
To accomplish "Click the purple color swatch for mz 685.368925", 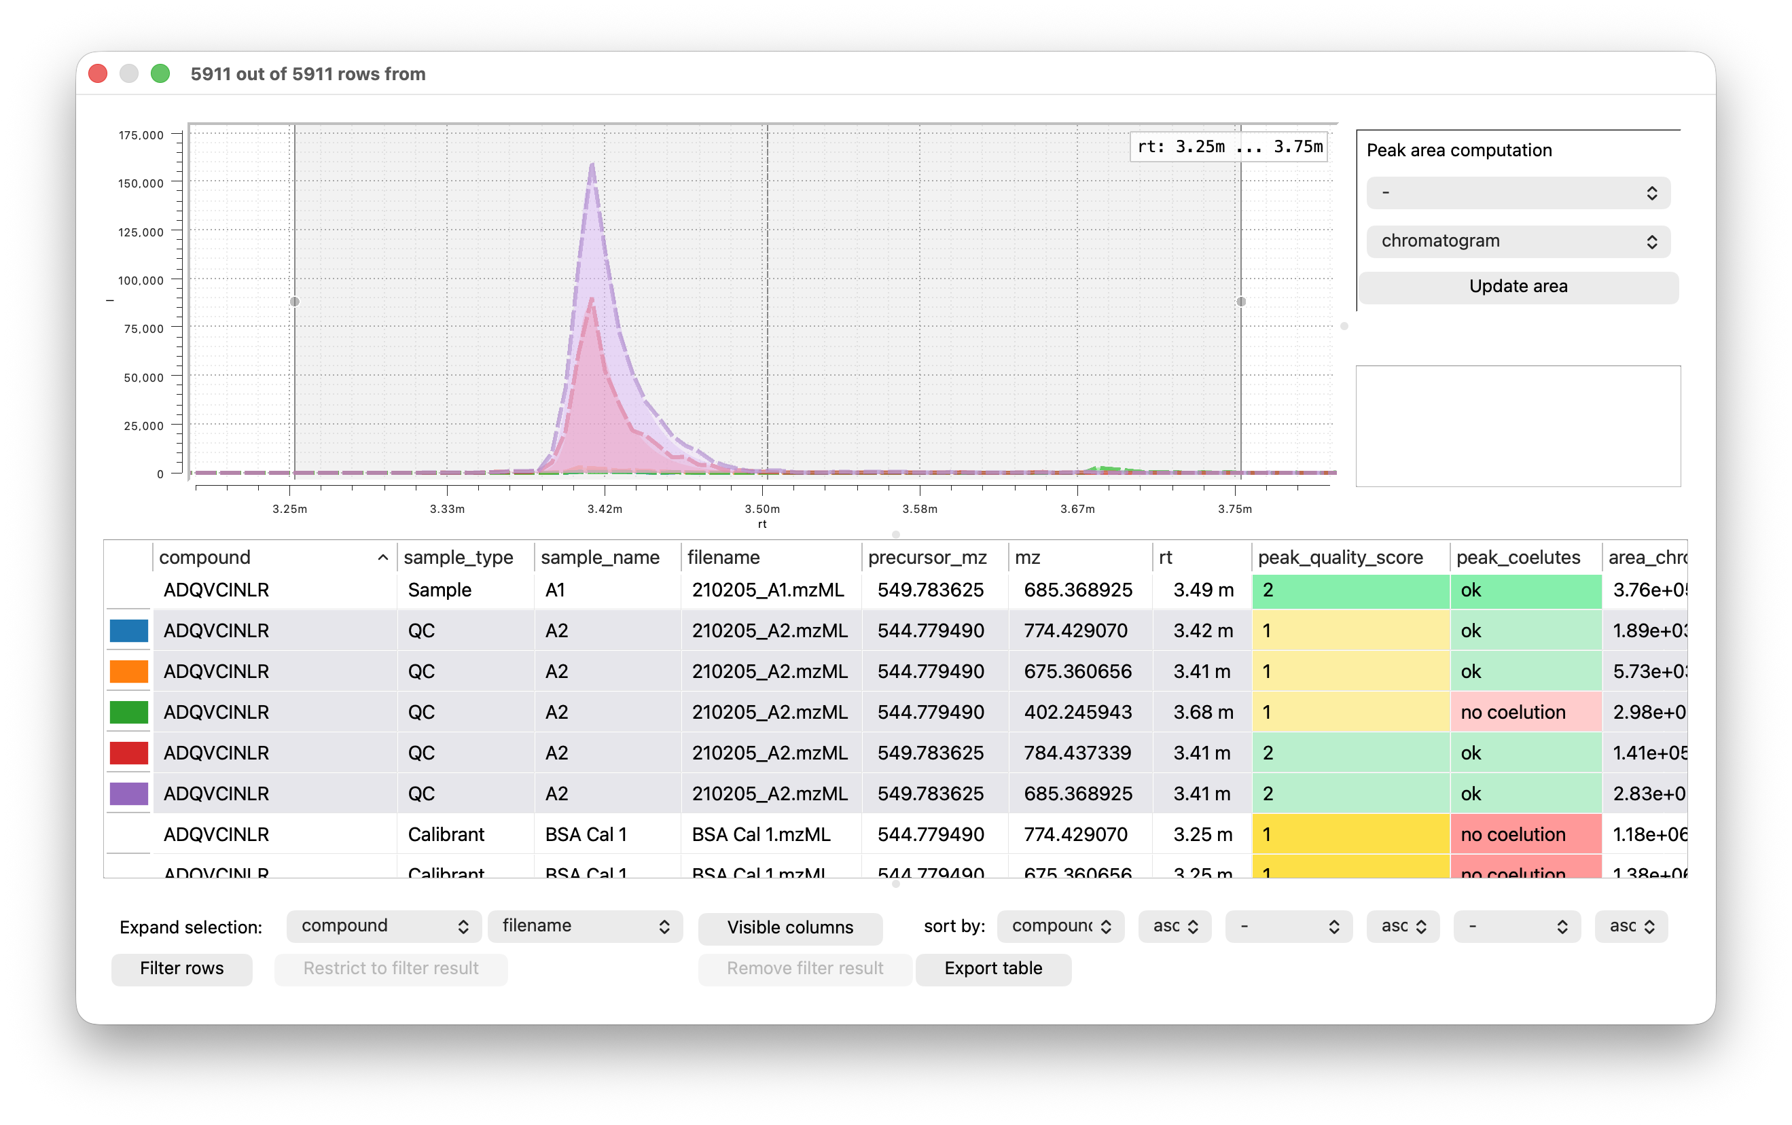I will tap(128, 793).
